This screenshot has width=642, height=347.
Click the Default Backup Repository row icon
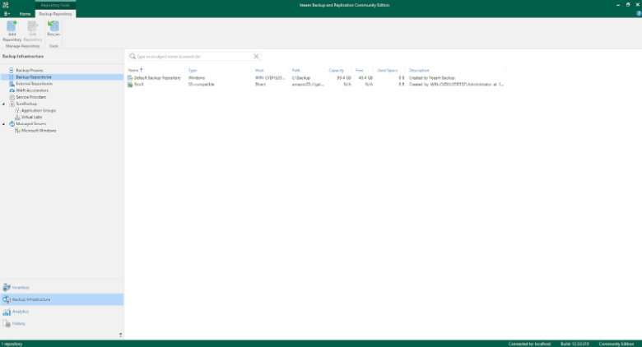[130, 78]
